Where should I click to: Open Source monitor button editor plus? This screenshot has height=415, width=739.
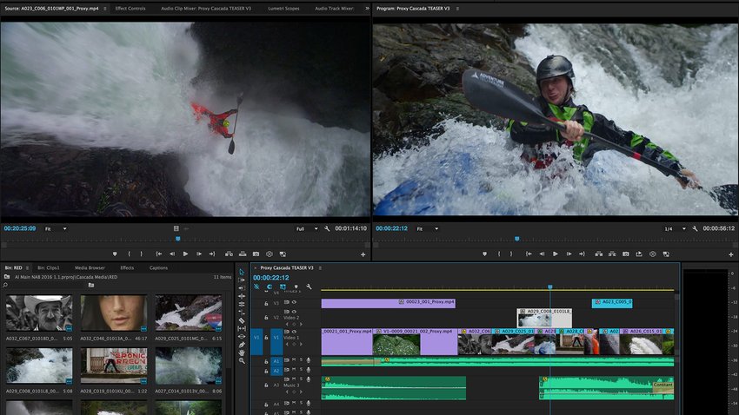[x=363, y=254]
